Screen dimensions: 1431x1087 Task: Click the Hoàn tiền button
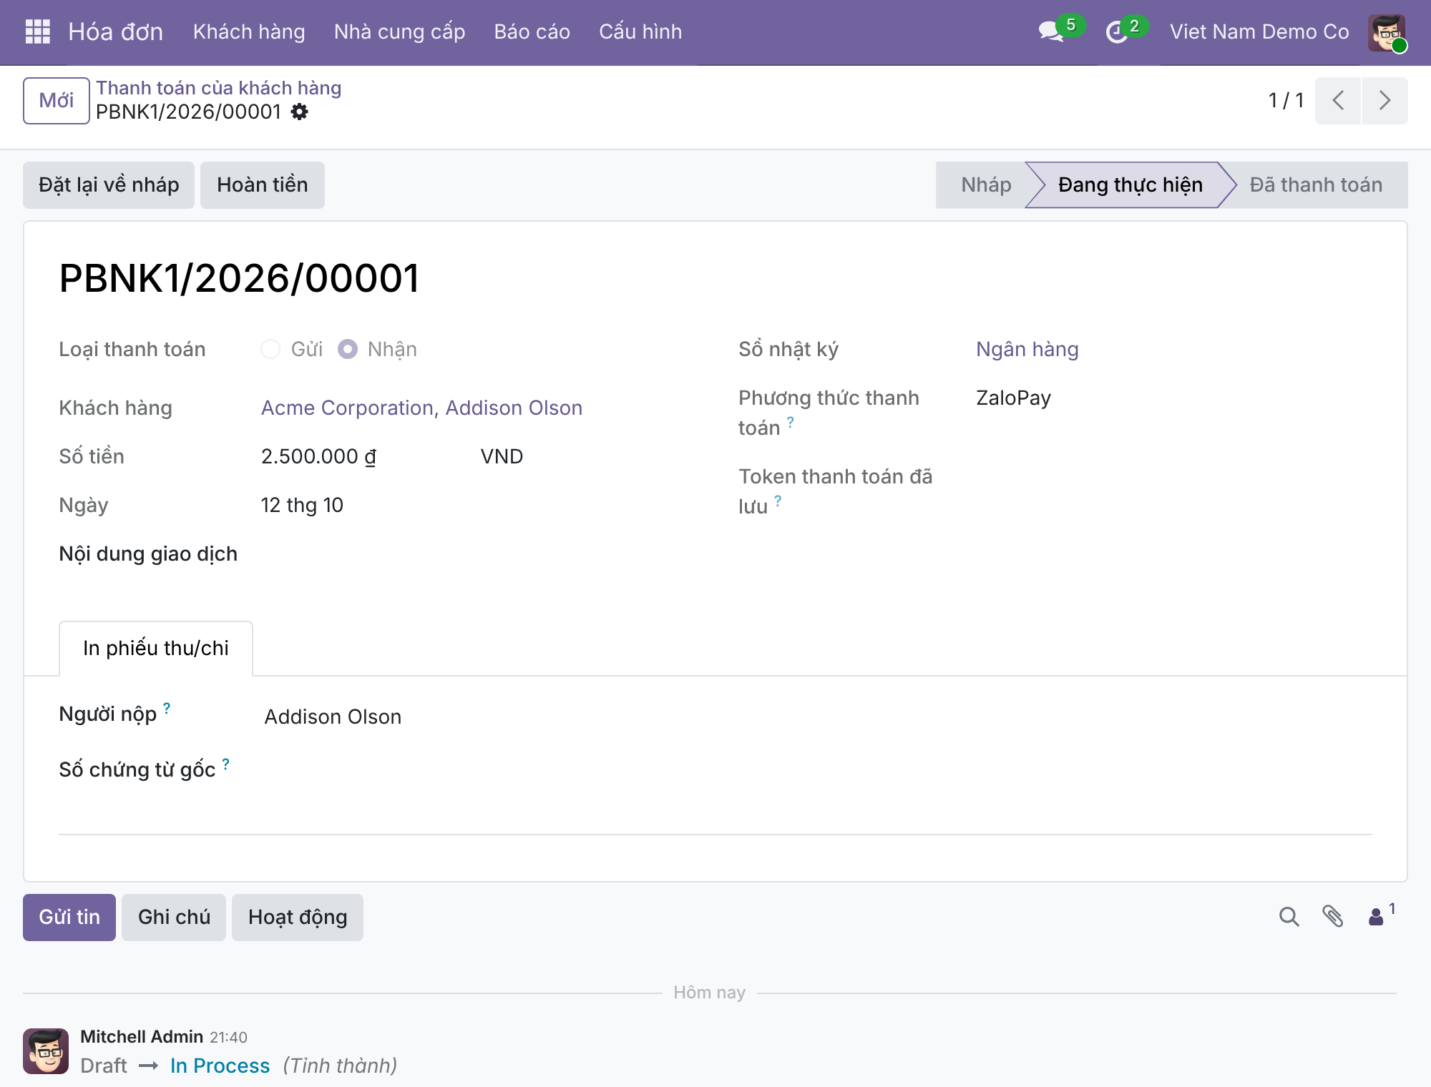click(263, 185)
